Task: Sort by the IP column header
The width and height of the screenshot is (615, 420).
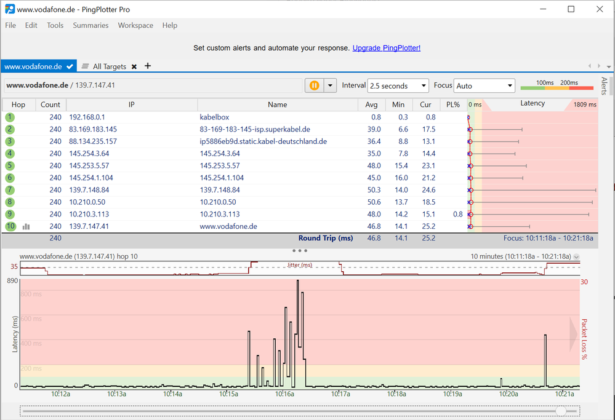Action: pos(131,105)
